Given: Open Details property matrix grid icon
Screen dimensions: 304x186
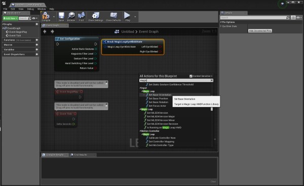Looking at the screenshot, I should tap(293, 18).
